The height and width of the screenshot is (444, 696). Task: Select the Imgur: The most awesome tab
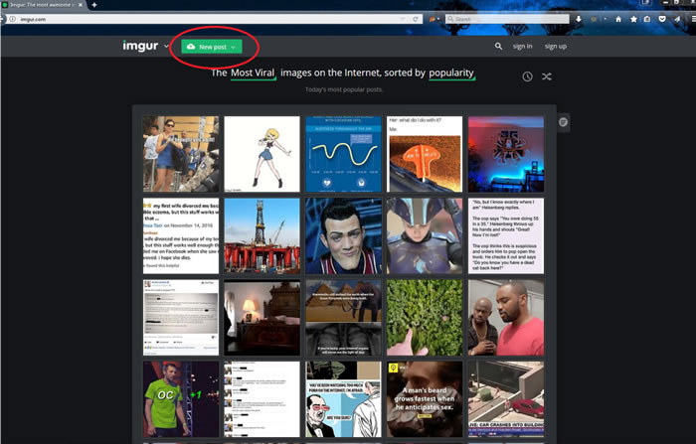(43, 5)
